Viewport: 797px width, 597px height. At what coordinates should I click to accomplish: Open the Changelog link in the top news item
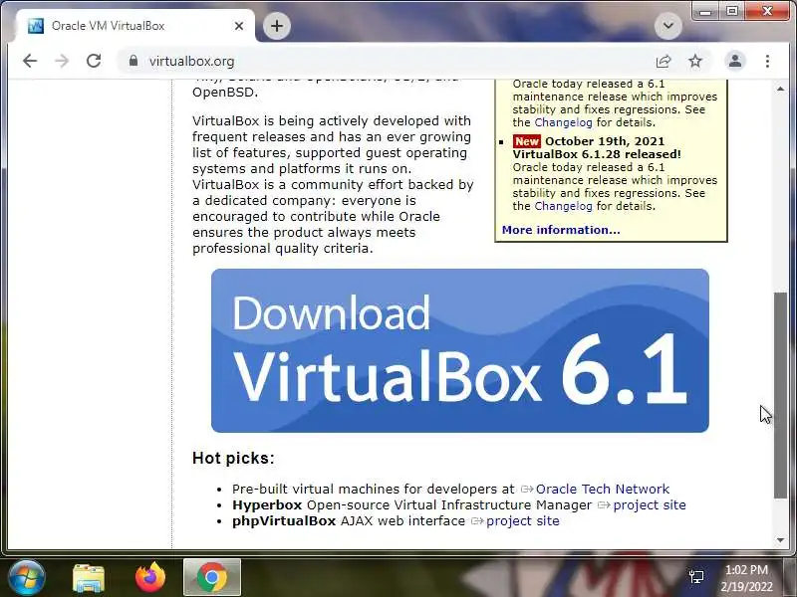tap(563, 122)
